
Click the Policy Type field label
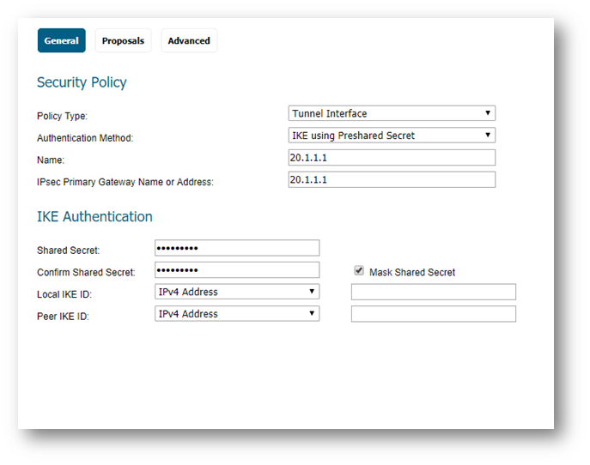[62, 116]
